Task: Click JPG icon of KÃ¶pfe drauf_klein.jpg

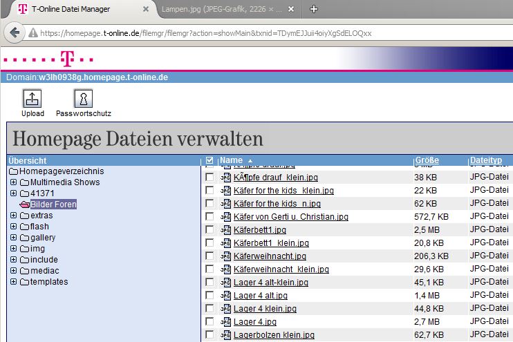Action: click(x=226, y=178)
